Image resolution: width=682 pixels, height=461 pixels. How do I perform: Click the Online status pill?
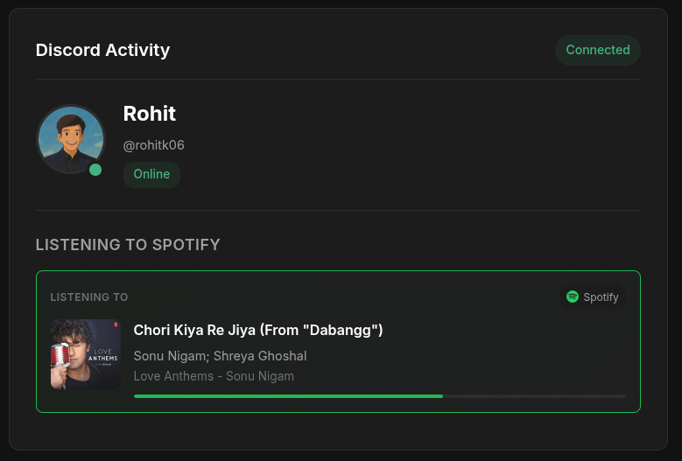[151, 174]
